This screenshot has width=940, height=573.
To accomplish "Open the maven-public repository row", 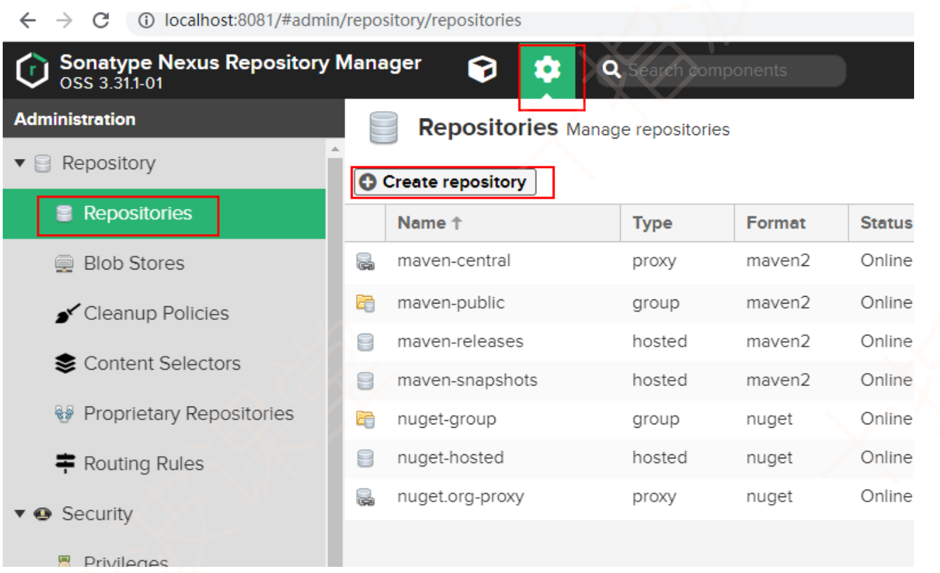I will click(629, 303).
